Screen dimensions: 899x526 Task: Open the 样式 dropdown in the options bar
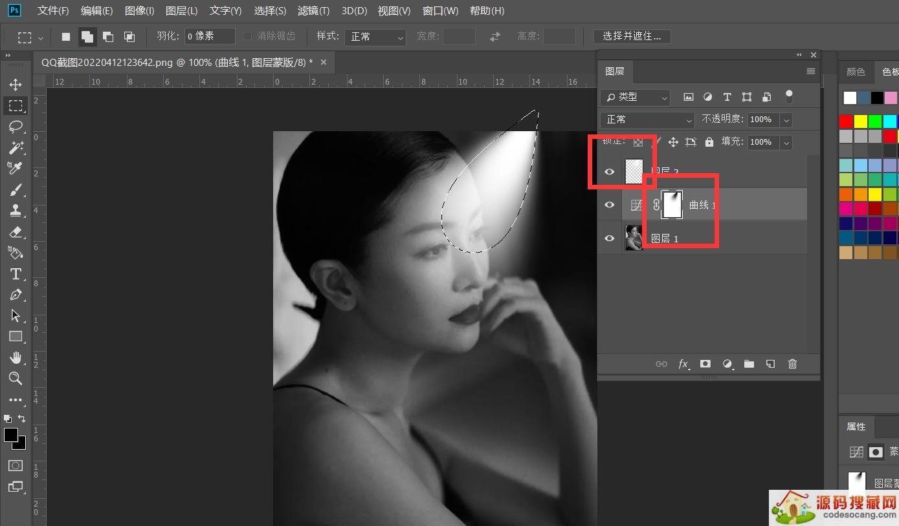click(x=374, y=37)
